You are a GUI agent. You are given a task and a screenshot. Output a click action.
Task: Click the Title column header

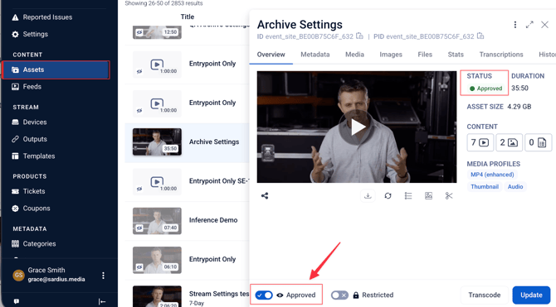coord(188,17)
